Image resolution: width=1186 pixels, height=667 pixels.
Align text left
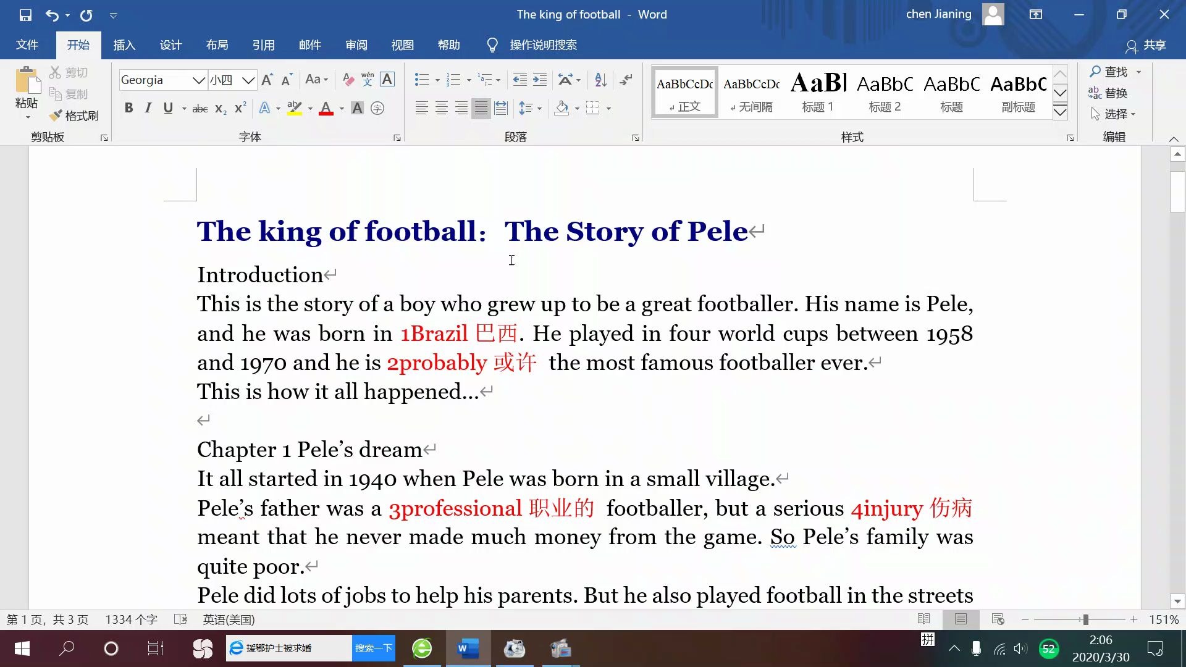(422, 108)
